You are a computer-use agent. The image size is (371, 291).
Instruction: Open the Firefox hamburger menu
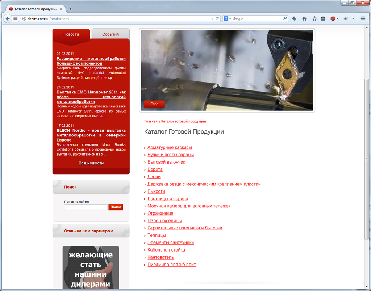tap(363, 18)
